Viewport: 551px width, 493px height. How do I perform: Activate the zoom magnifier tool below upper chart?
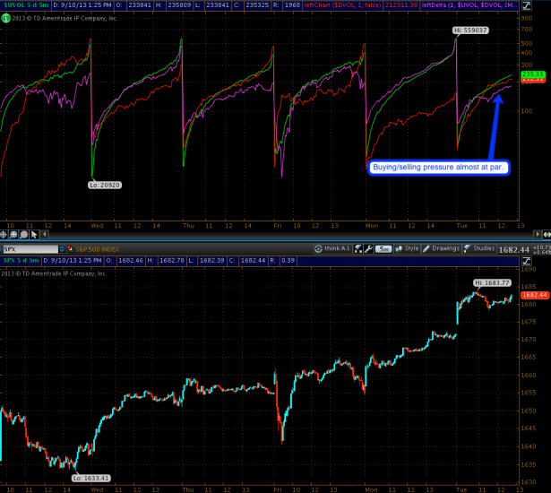13,235
